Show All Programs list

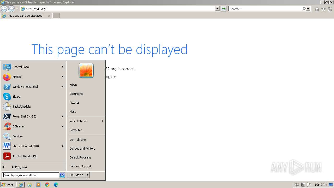[x=33, y=167]
